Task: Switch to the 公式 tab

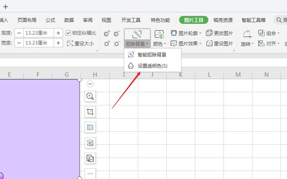Action: pyautogui.click(x=50, y=20)
